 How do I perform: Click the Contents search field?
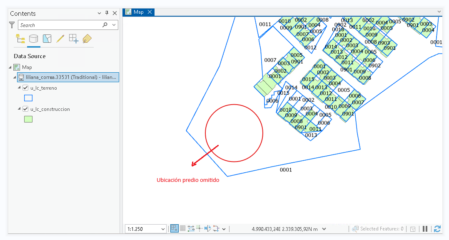coord(60,25)
